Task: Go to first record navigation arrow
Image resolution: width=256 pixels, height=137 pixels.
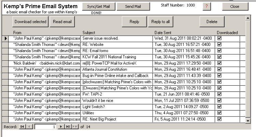Action: tap(22, 126)
